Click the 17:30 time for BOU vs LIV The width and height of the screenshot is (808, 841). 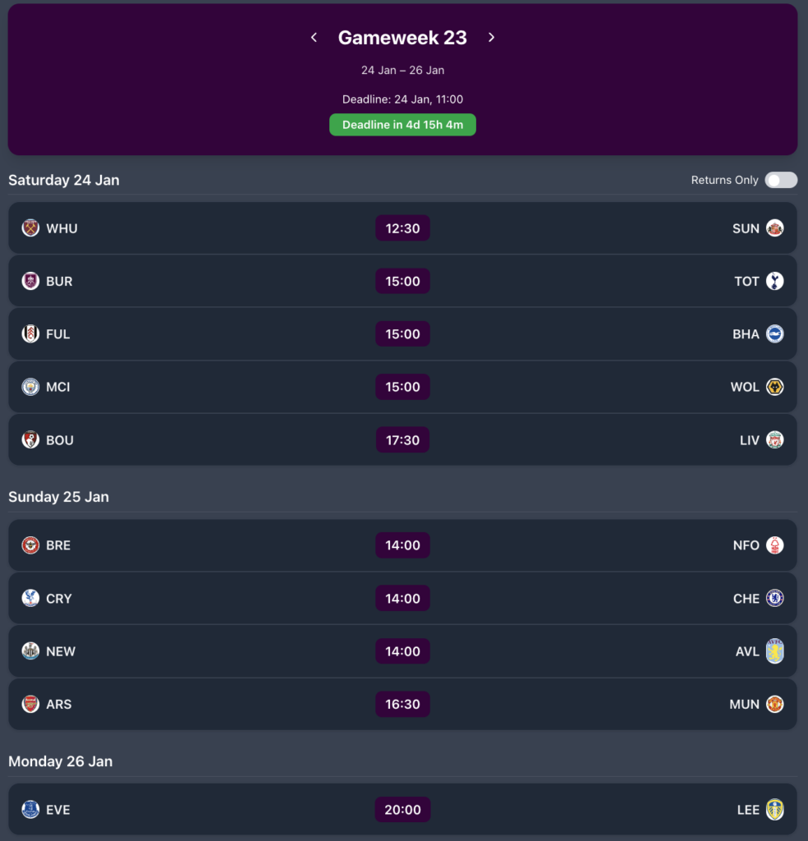coord(402,439)
